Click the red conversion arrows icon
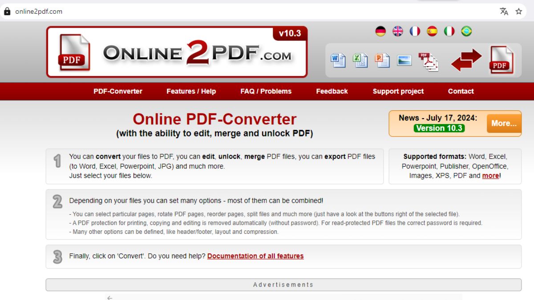Viewport: 534px width, 300px height. tap(467, 60)
